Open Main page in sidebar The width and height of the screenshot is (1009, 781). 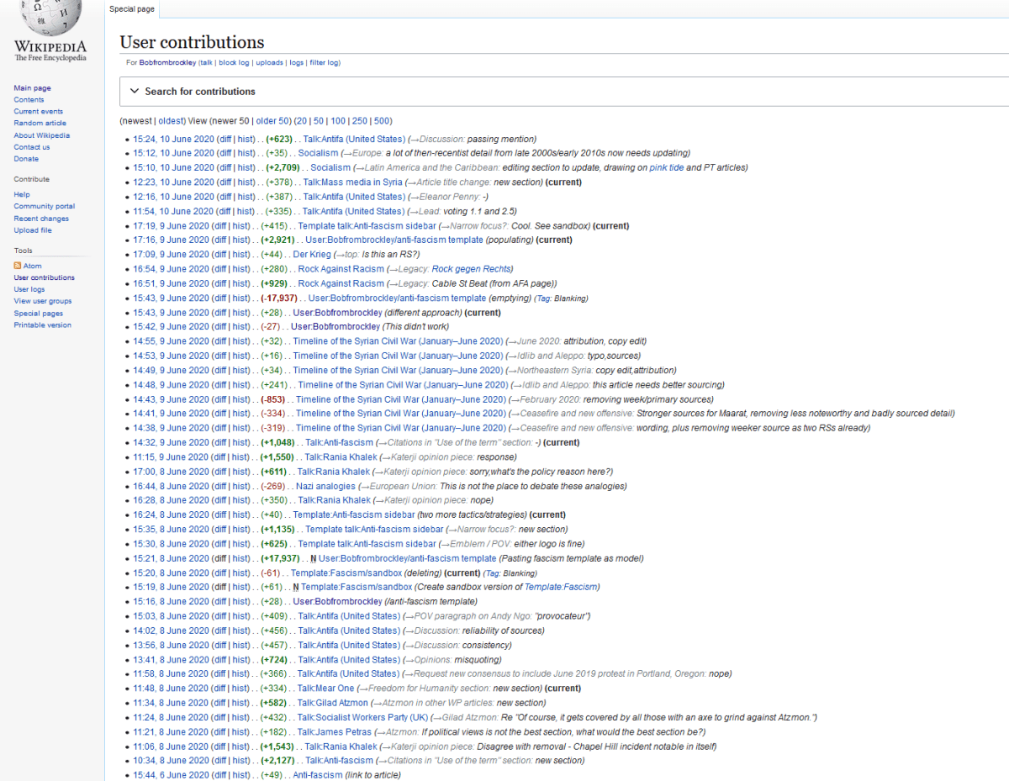pos(32,87)
